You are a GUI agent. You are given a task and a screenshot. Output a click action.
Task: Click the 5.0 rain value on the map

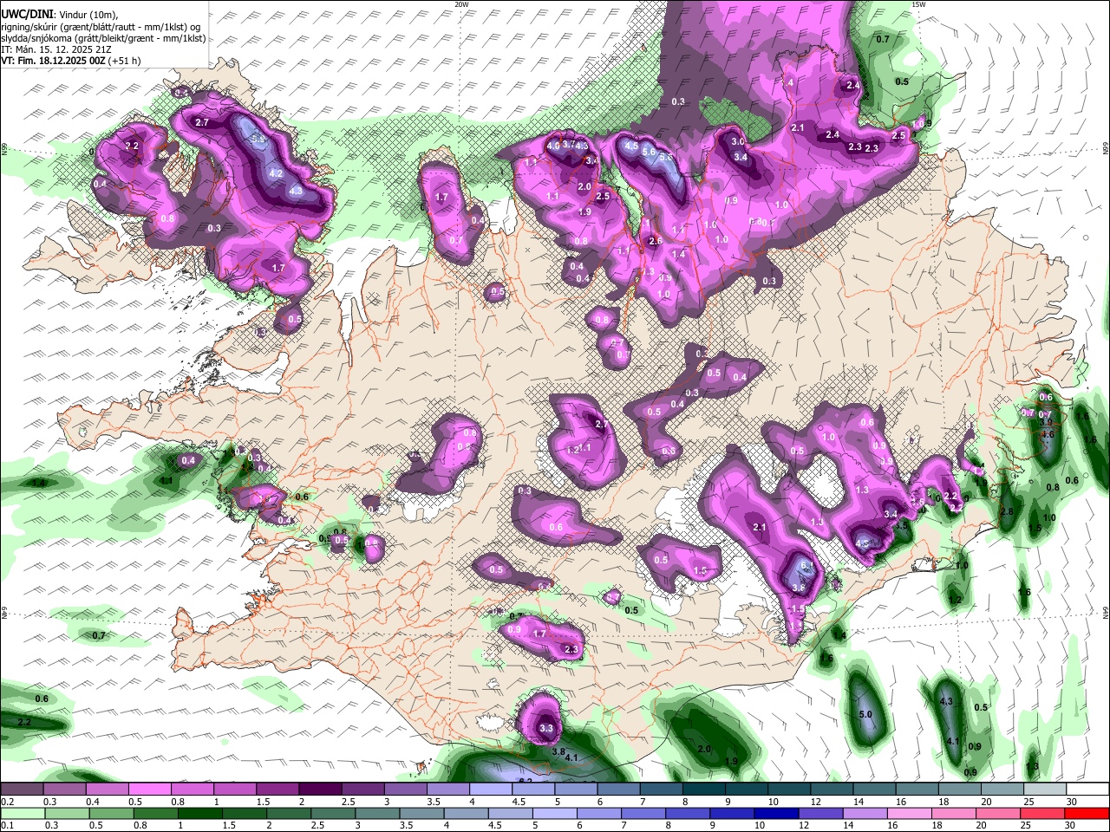[865, 715]
